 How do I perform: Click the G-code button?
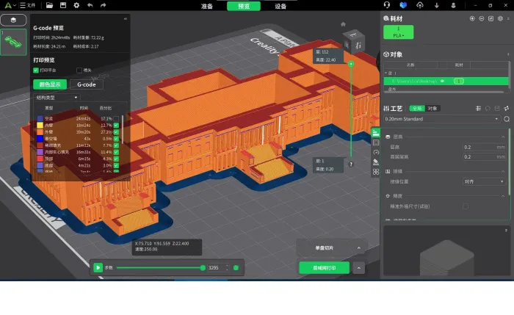tap(87, 84)
